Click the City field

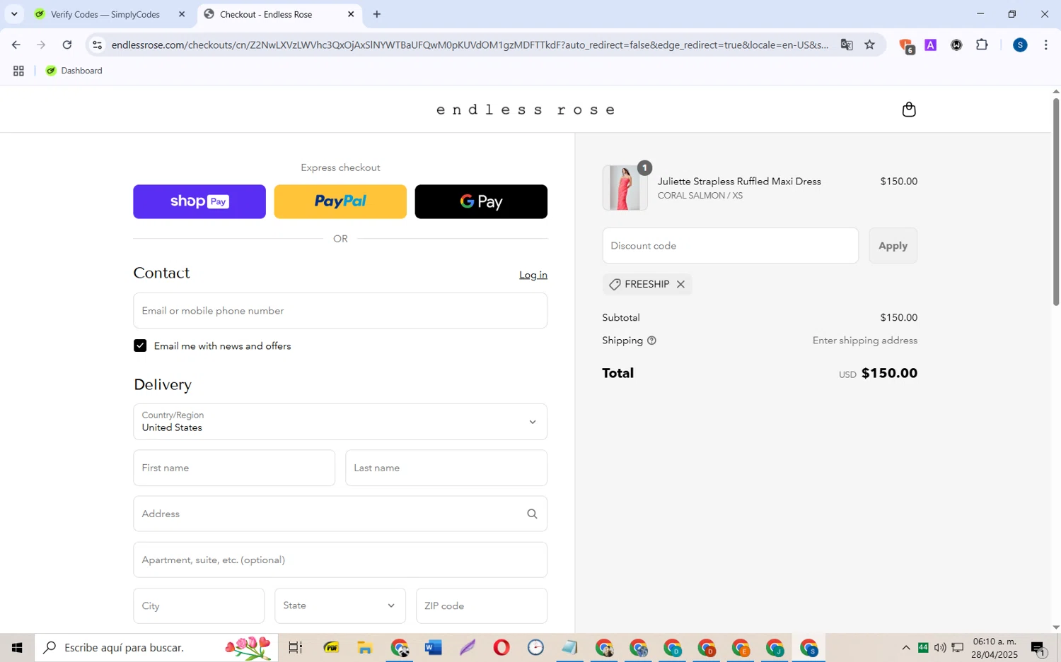point(199,605)
